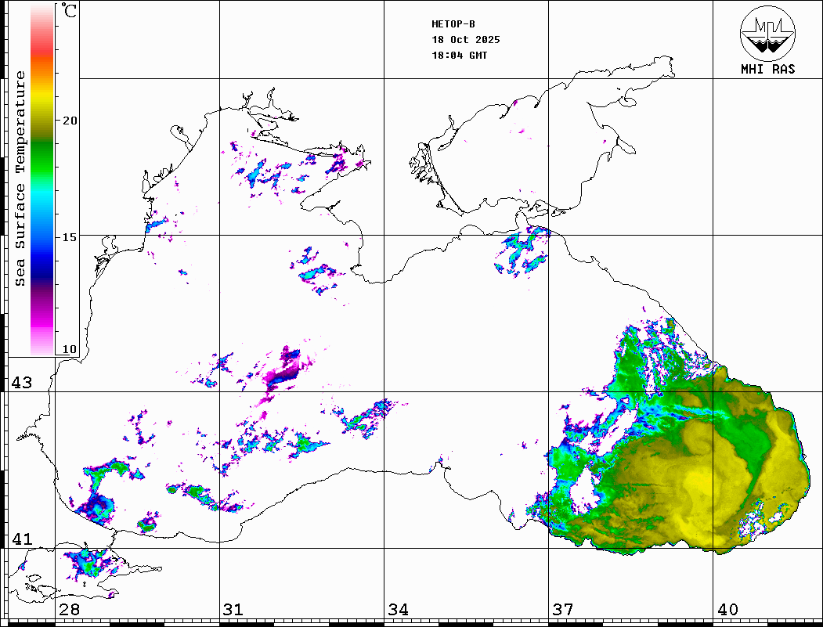Click the longitude label 28

69,610
